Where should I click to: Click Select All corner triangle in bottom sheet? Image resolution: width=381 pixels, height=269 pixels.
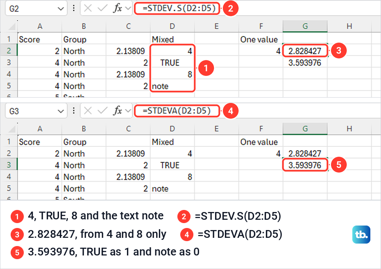tap(11, 129)
